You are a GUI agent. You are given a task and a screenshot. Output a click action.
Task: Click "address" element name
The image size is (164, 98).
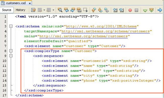(91, 71)
